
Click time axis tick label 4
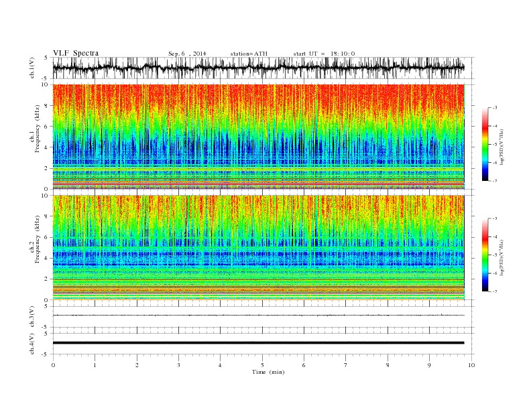[220, 365]
